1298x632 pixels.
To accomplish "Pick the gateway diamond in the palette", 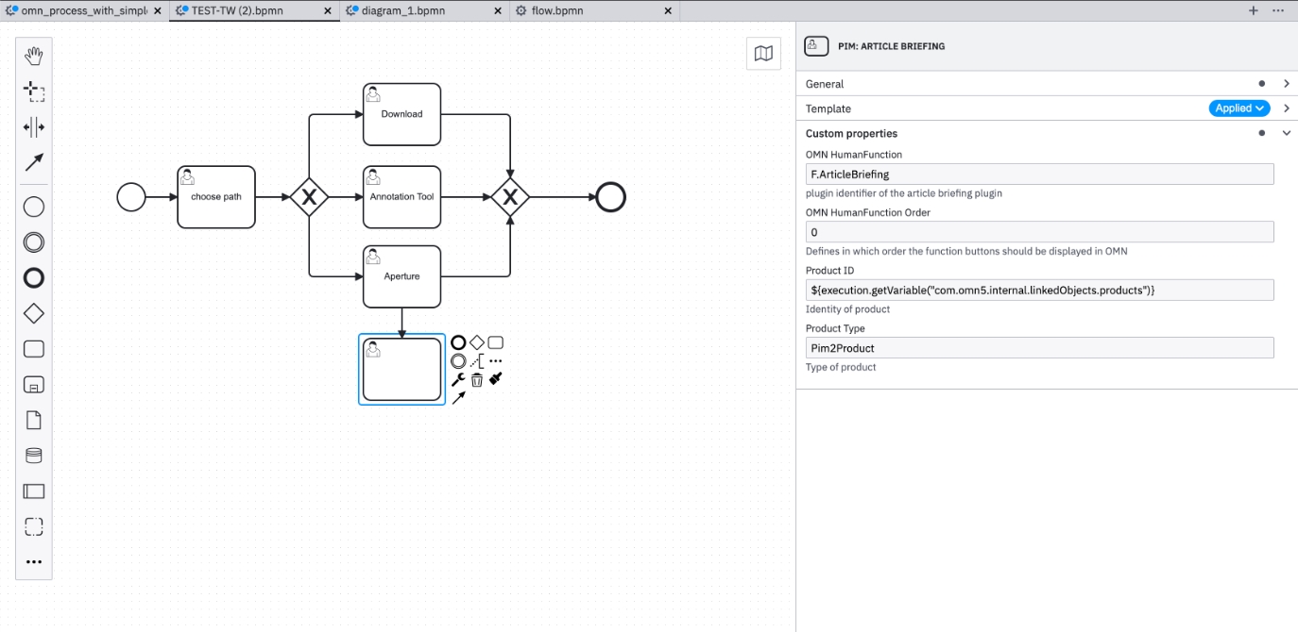I will tap(34, 313).
